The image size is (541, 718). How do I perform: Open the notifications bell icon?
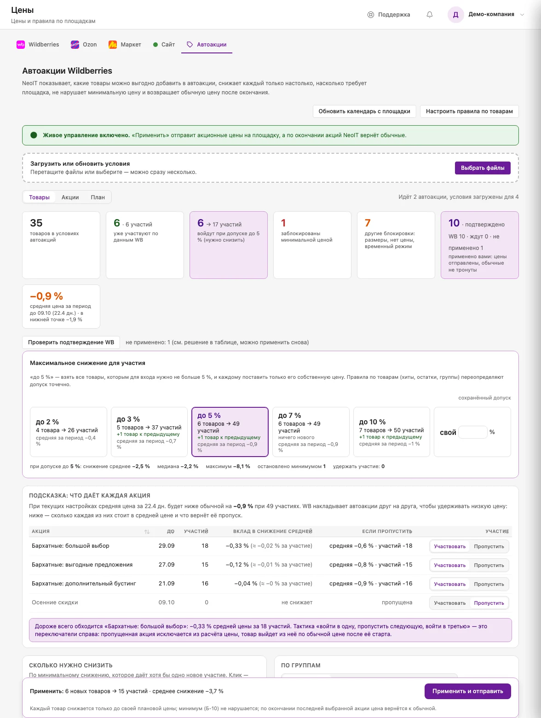(x=430, y=15)
